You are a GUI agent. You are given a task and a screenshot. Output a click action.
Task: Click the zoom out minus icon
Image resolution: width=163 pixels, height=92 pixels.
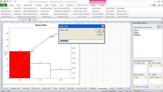tap(147, 91)
